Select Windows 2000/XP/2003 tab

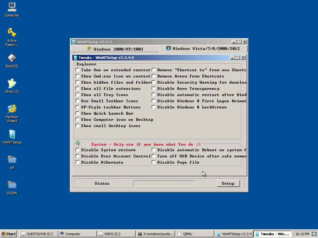tap(115, 49)
